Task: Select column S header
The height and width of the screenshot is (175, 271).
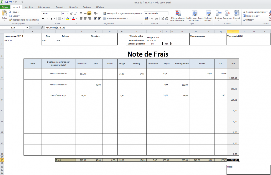Action: point(233,32)
